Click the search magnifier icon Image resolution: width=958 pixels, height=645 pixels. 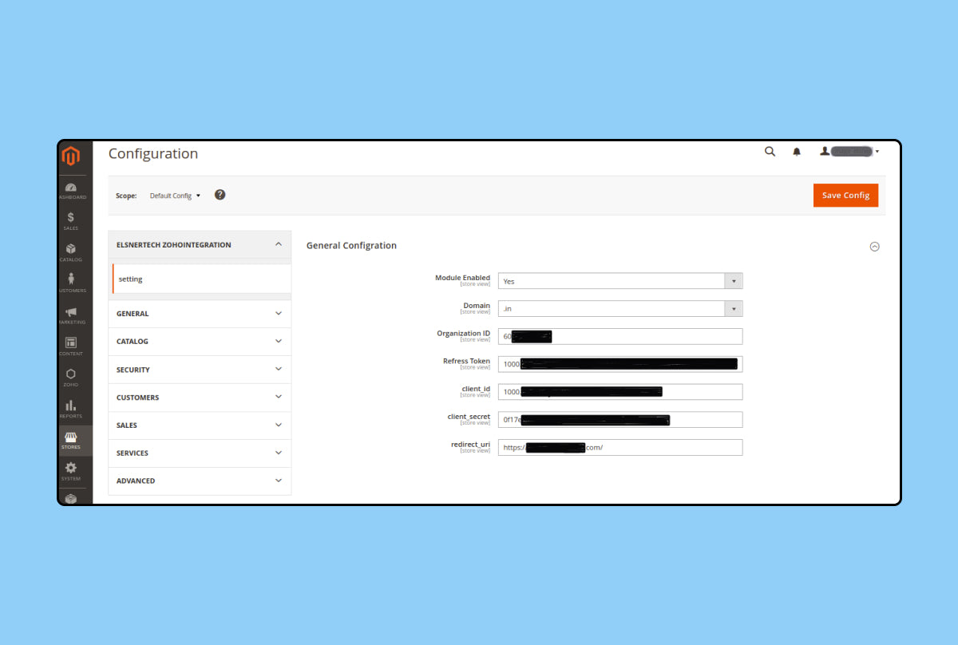(x=770, y=152)
